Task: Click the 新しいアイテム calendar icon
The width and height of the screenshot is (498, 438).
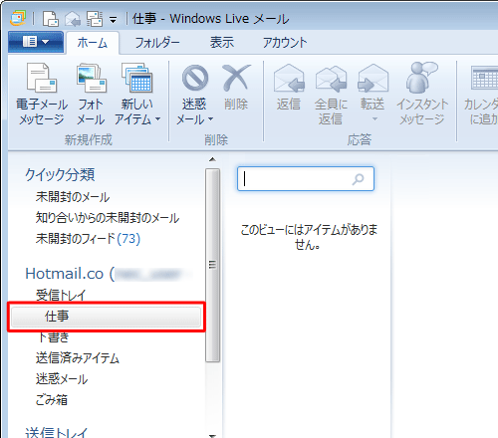Action: point(137,79)
